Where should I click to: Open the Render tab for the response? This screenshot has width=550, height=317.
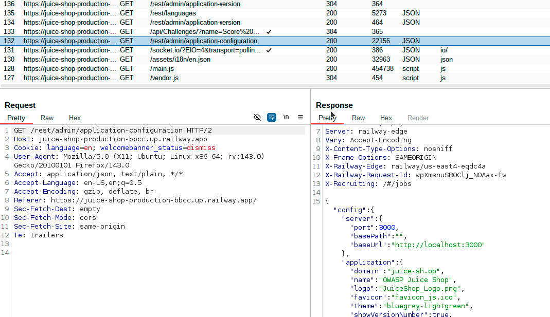tap(418, 118)
